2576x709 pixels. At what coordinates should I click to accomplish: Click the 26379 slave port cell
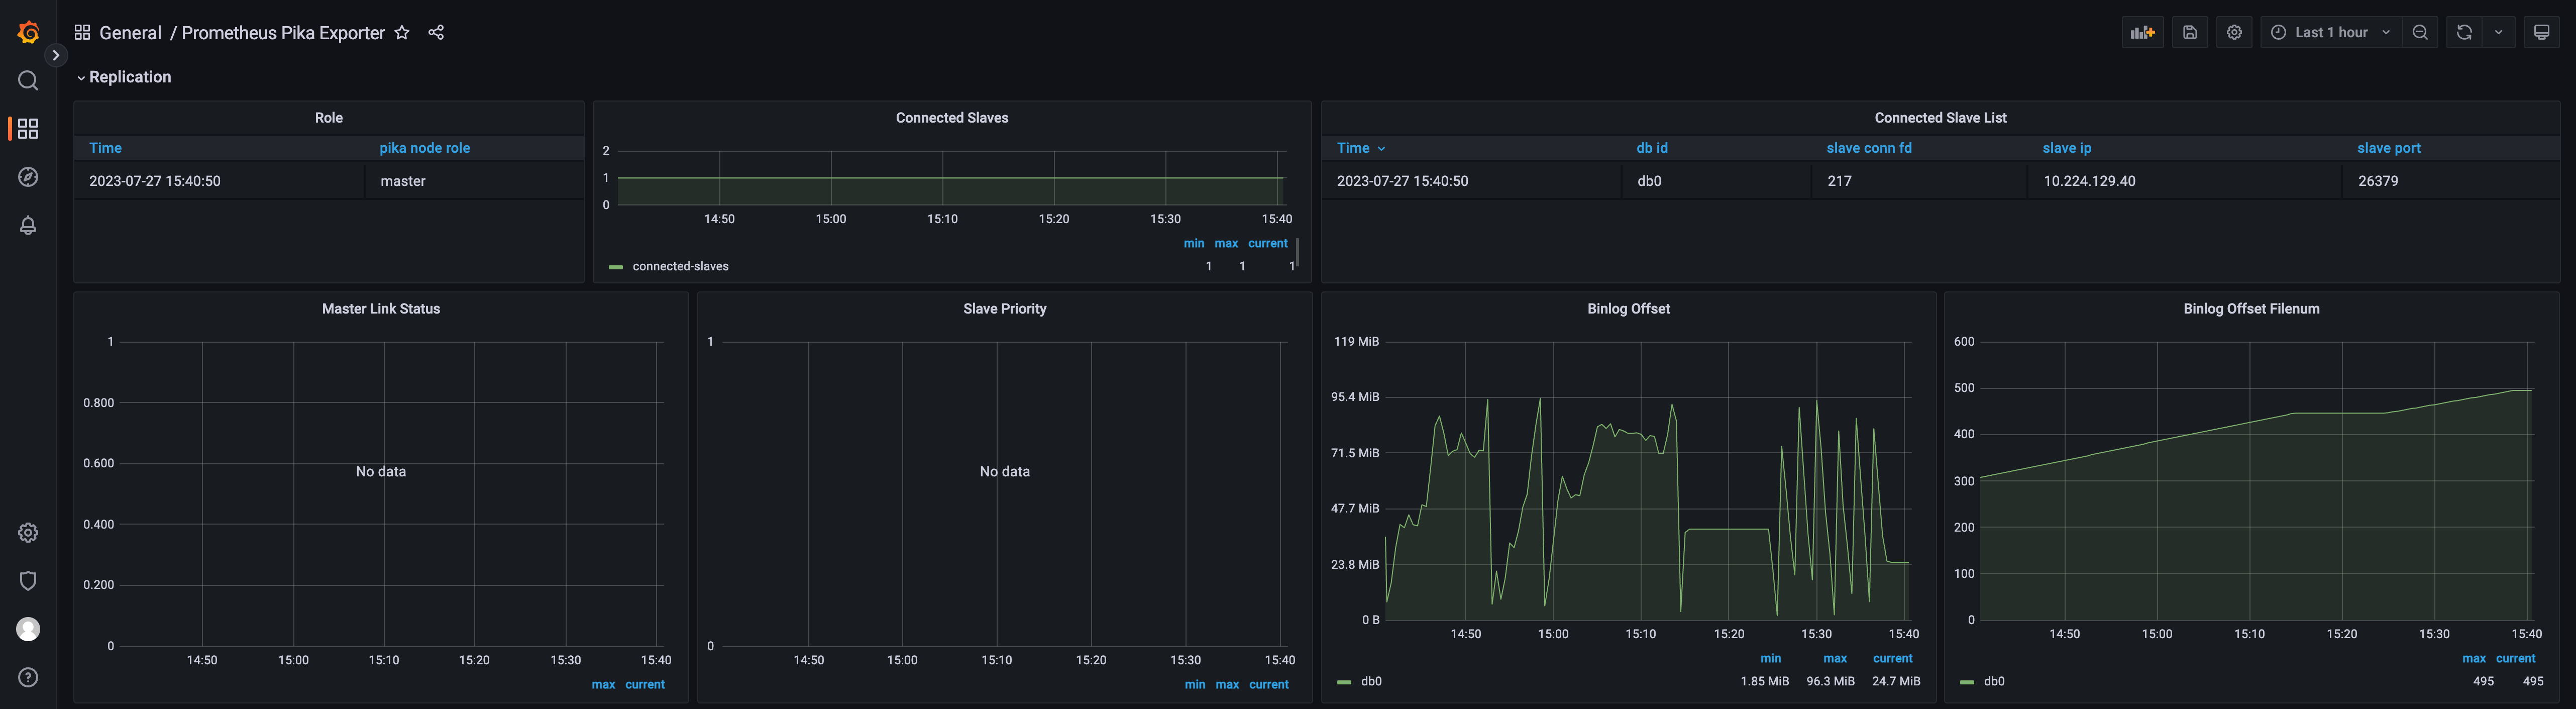coord(2450,181)
